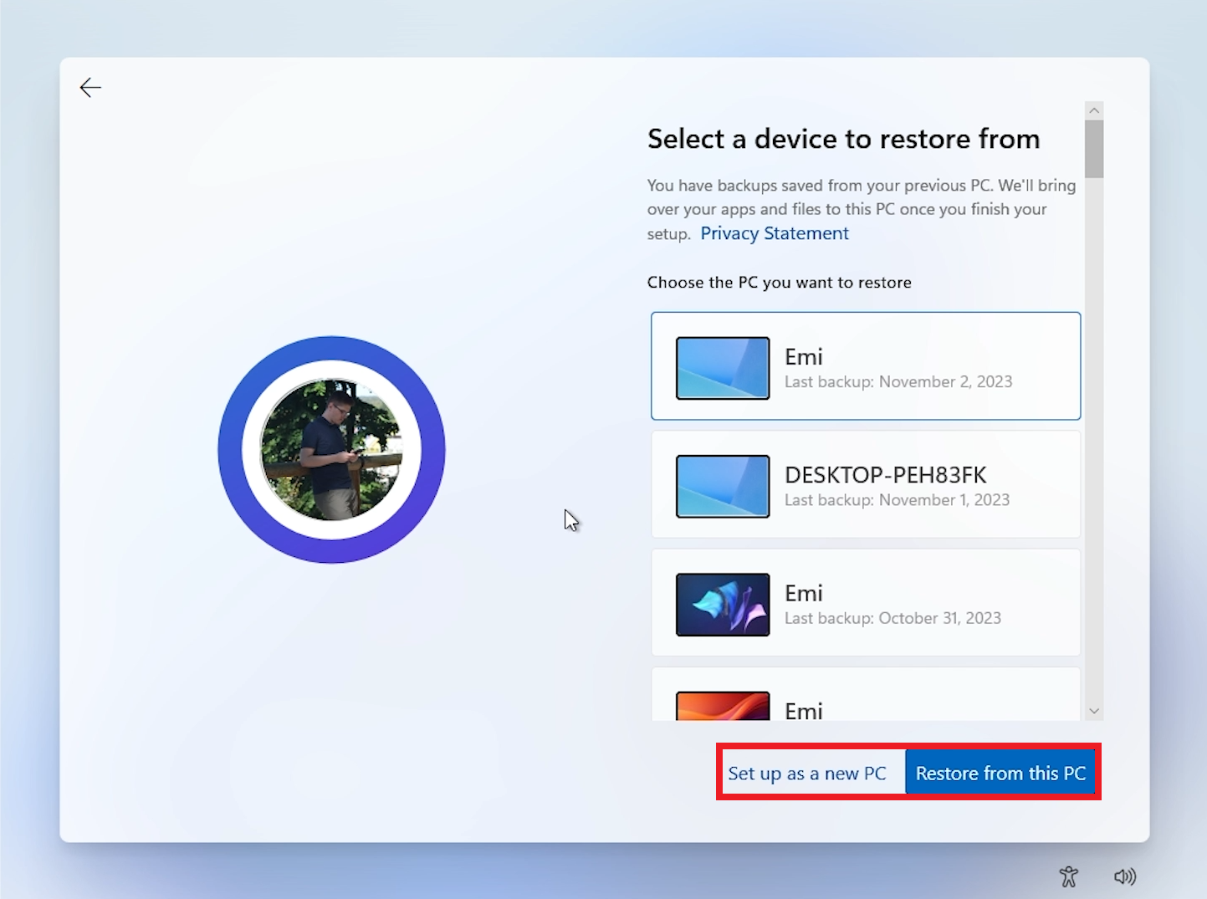The width and height of the screenshot is (1207, 899).
Task: Click the scrollbar thumb on the device list
Action: pyautogui.click(x=1094, y=146)
